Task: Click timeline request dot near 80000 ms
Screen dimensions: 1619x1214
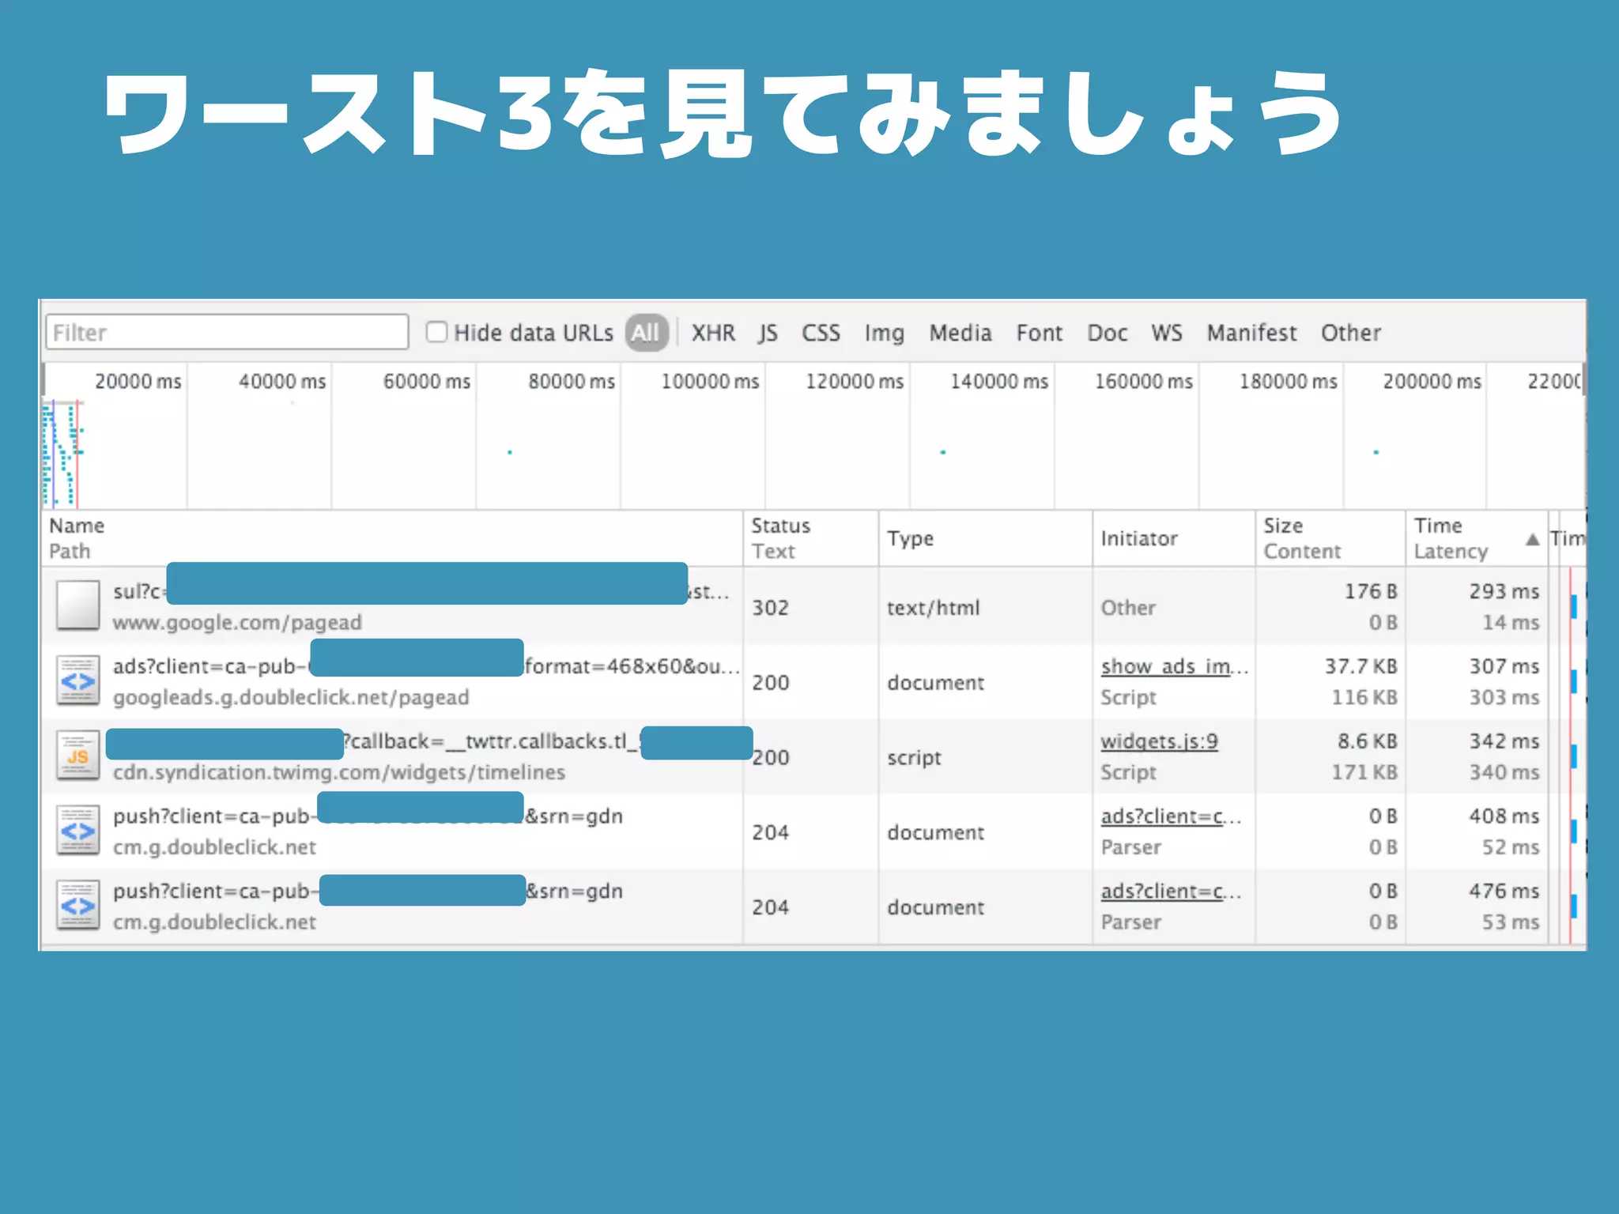Action: click(x=510, y=452)
